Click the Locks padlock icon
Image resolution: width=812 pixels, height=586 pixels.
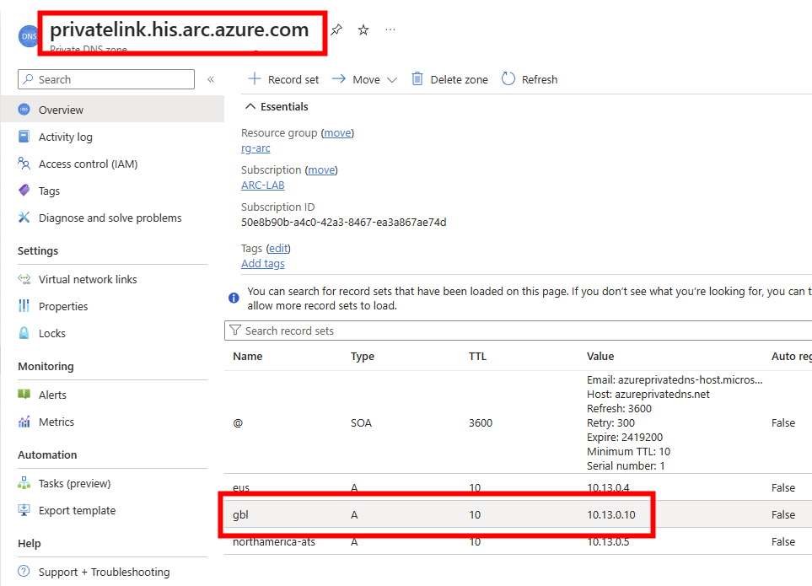pyautogui.click(x=24, y=333)
